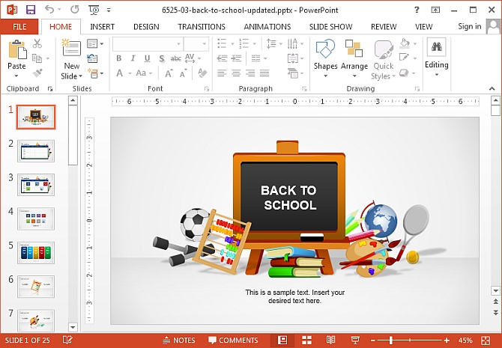Click Increase List Level icon
Viewport: 502px width, 348px height.
click(236, 58)
